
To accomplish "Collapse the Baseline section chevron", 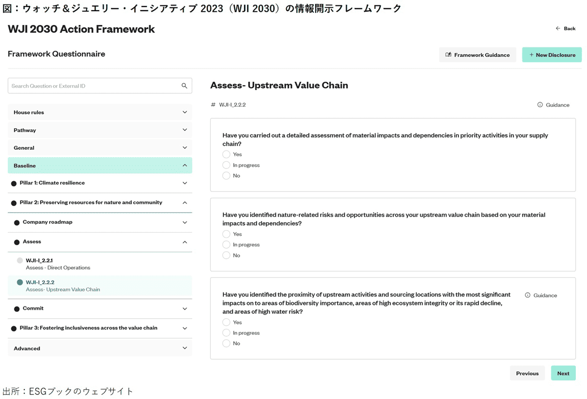I will [x=184, y=165].
